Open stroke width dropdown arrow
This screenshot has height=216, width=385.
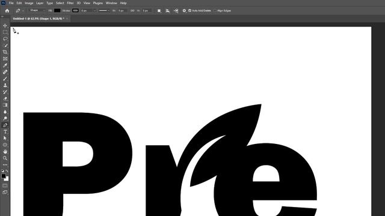pyautogui.click(x=94, y=11)
